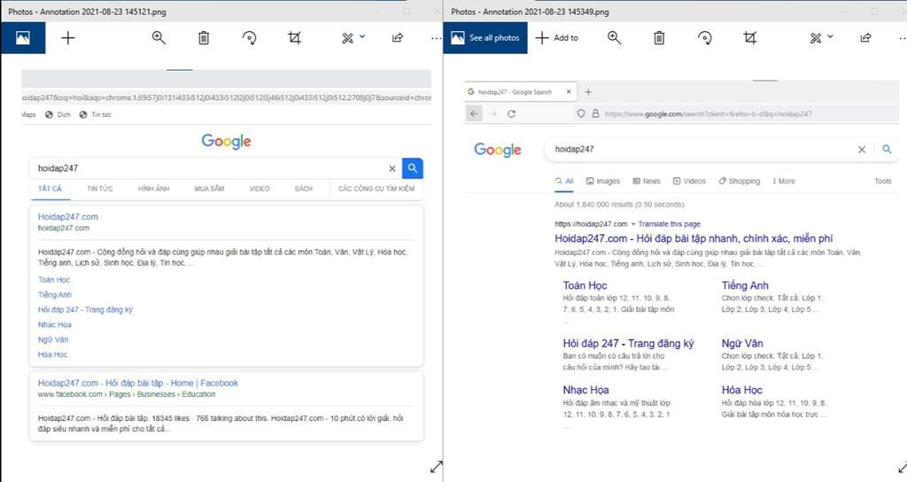
Task: Select All tab in right Google results
Action: point(564,181)
